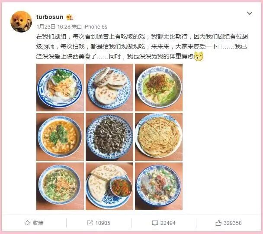Click the likes count 329358
Image resolution: width=263 pixels, height=234 pixels.
(232, 223)
